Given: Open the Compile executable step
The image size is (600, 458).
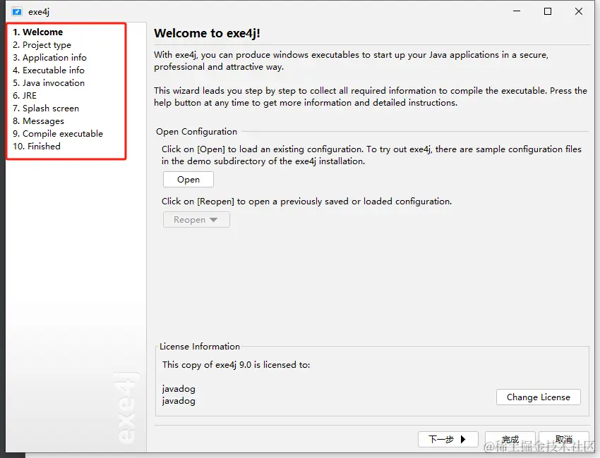Looking at the screenshot, I should 58,134.
